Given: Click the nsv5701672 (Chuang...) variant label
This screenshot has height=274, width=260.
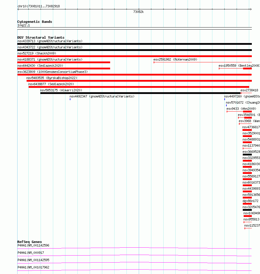Looking at the screenshot, I should click(x=243, y=102).
